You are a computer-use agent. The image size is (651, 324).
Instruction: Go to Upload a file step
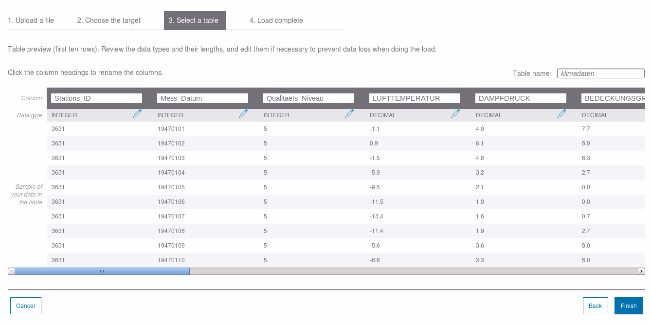point(31,20)
